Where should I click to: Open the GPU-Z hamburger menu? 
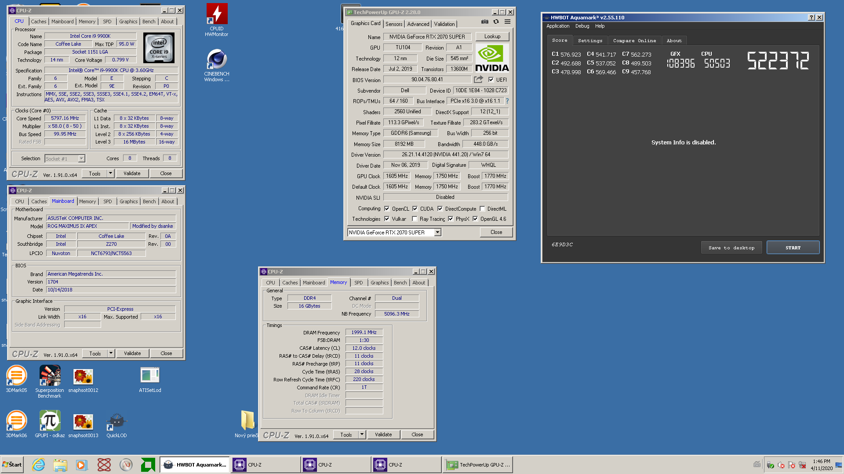pyautogui.click(x=507, y=22)
